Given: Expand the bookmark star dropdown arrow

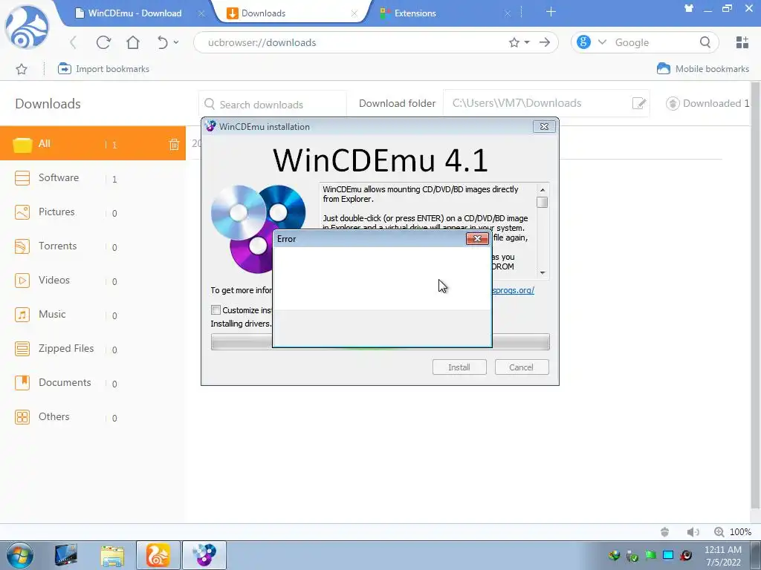Looking at the screenshot, I should (x=527, y=42).
